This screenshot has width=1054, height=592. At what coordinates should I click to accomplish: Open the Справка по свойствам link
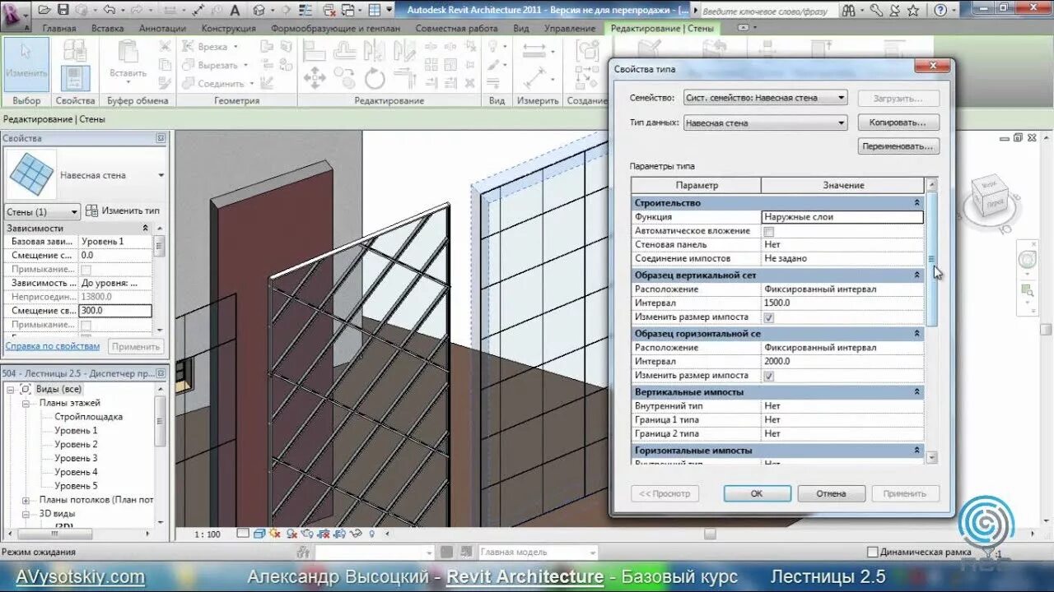tap(53, 346)
